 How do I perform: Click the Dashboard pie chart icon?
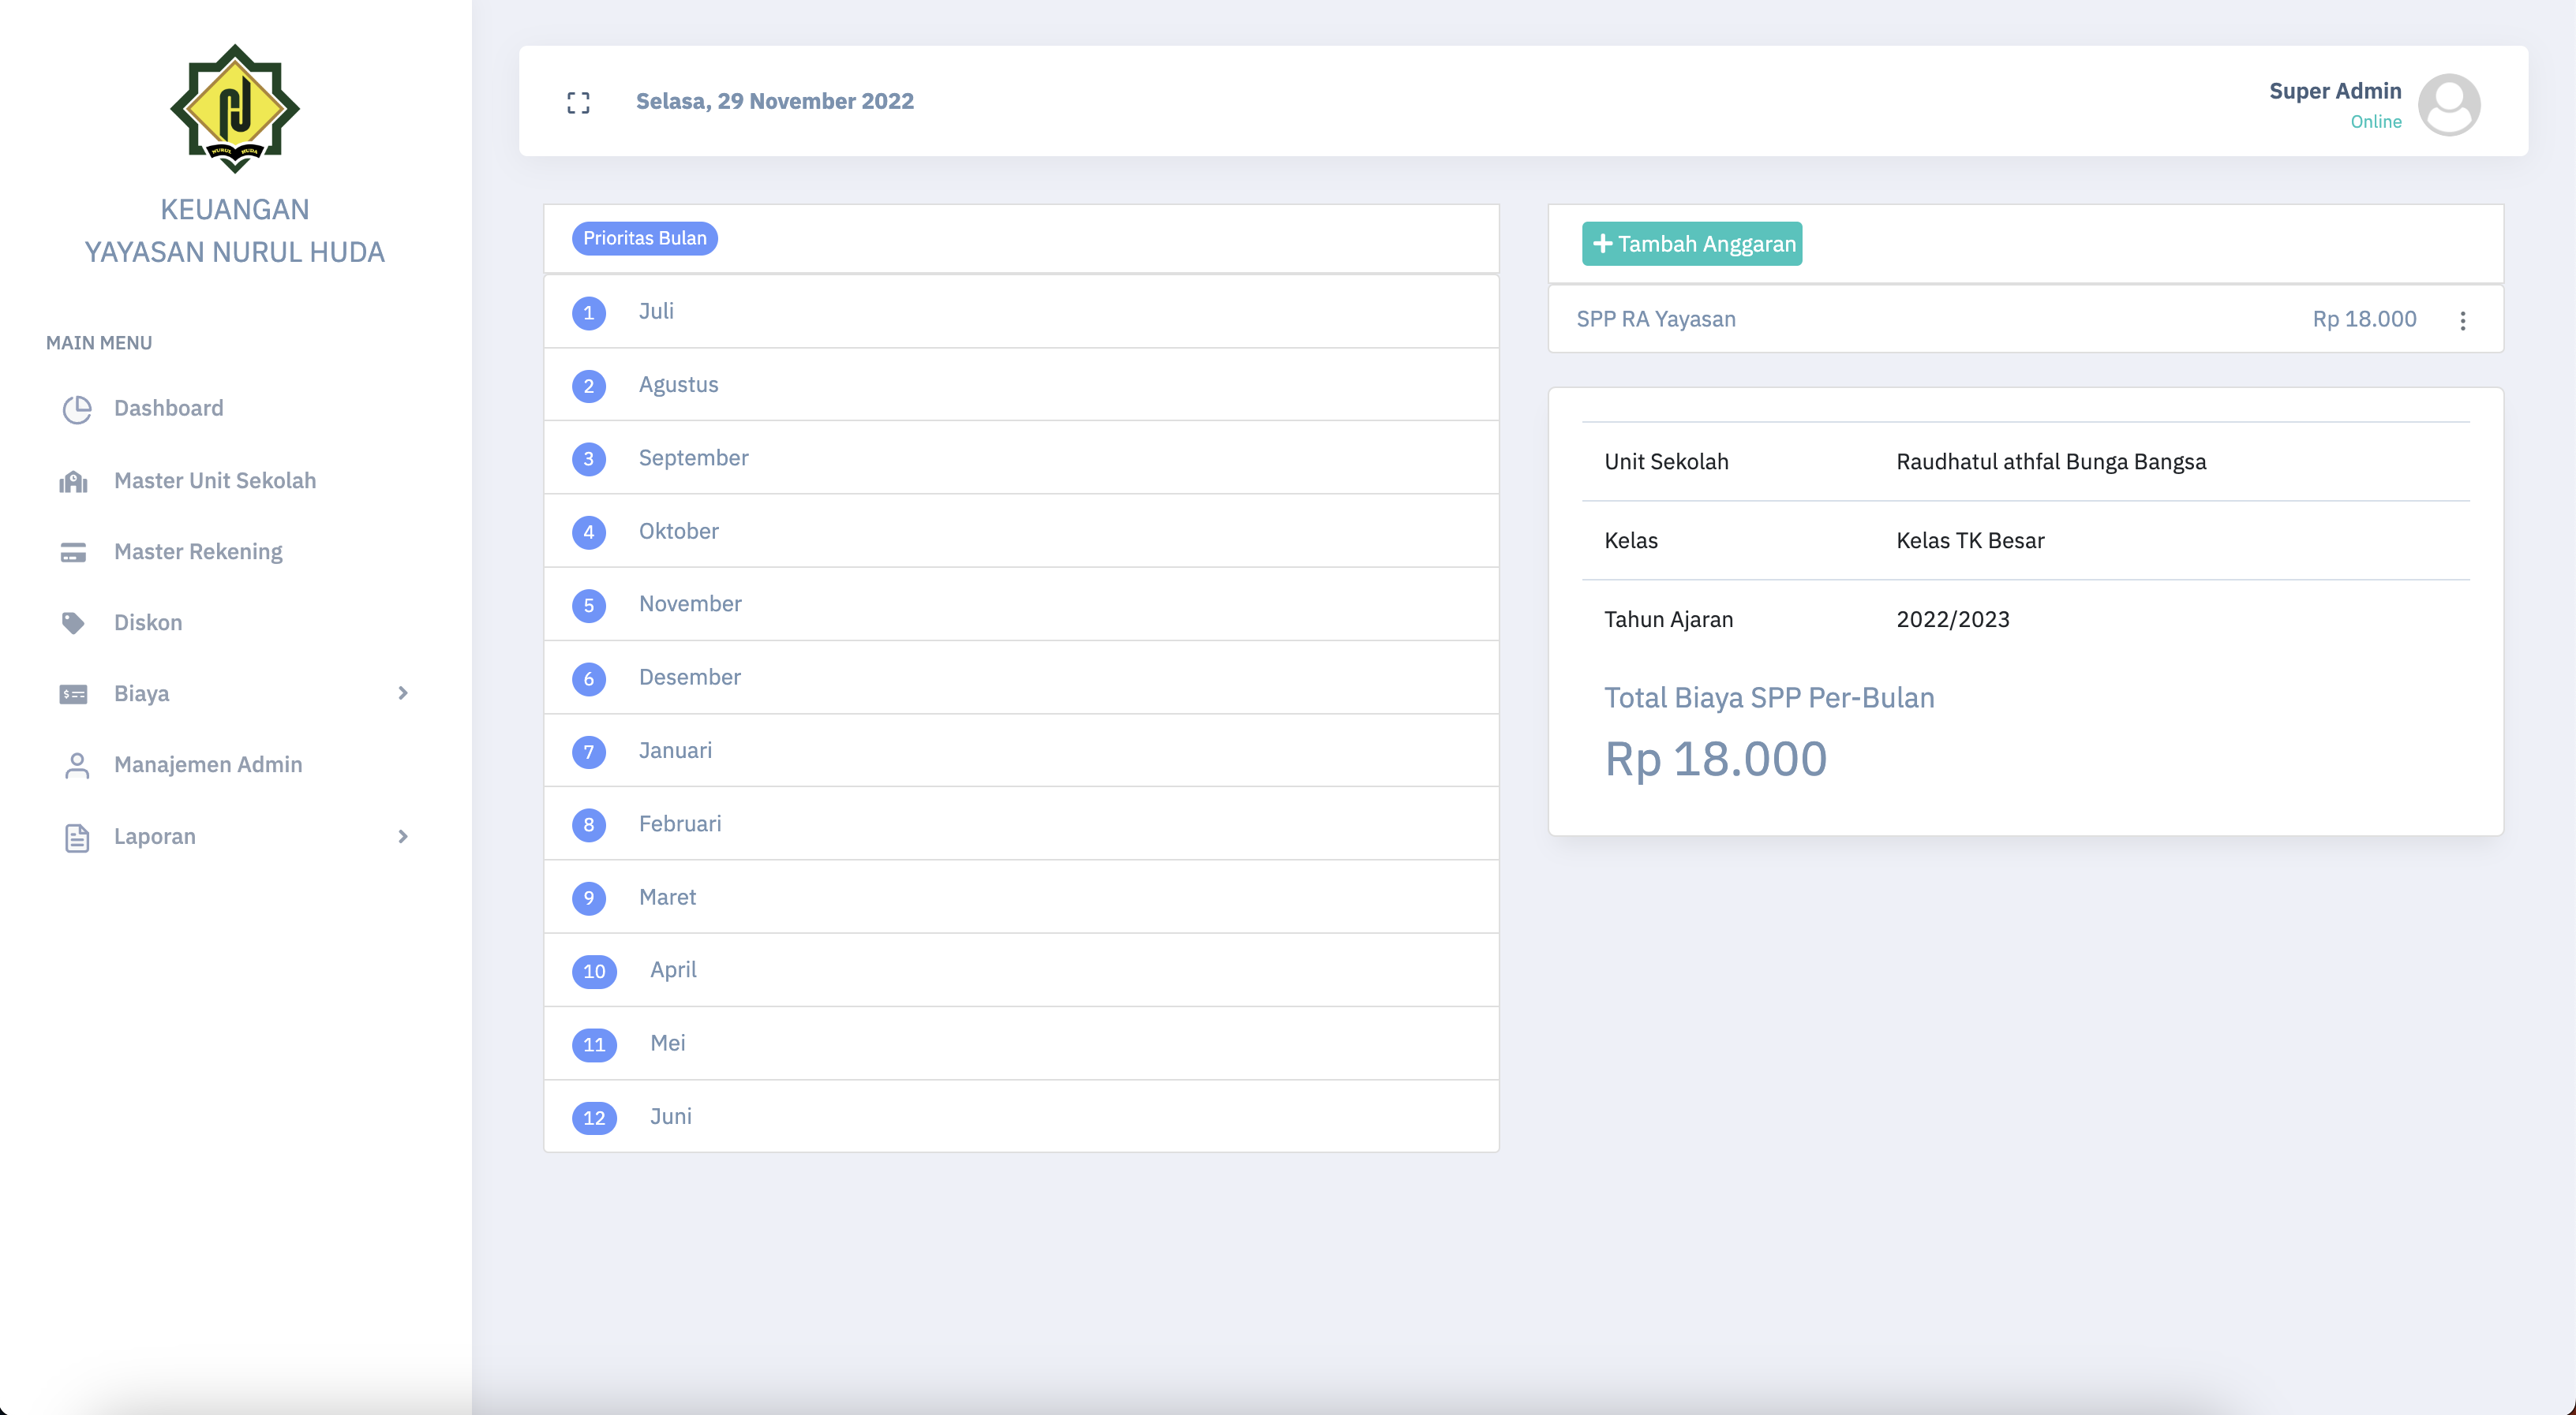pyautogui.click(x=77, y=409)
